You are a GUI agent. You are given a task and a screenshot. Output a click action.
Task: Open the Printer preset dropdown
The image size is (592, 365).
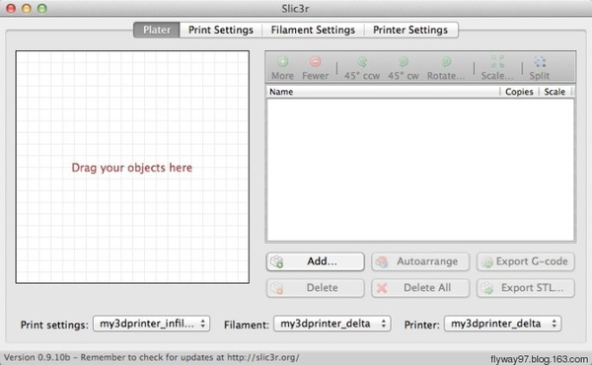coord(503,324)
